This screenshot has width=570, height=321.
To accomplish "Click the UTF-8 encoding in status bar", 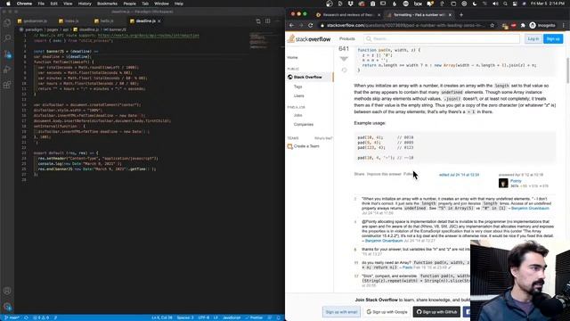I will click(204, 317).
